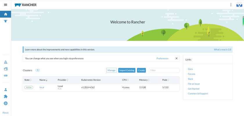Click the About link in sidebar
The width and height of the screenshot is (244, 116).
coord(6,113)
